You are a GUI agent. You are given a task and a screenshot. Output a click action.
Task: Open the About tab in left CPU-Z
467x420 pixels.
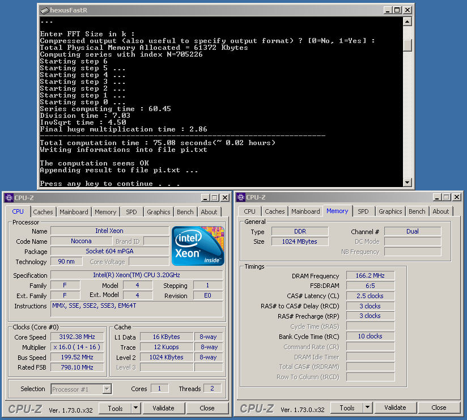pyautogui.click(x=209, y=212)
